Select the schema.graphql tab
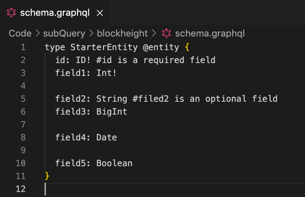 pos(55,13)
